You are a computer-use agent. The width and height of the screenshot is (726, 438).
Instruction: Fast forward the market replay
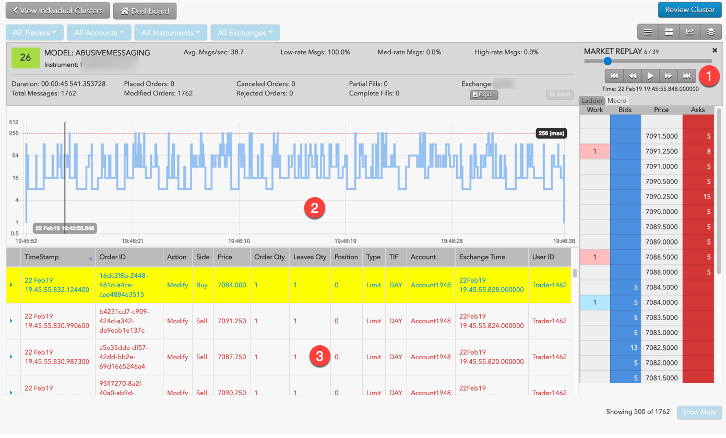[669, 76]
